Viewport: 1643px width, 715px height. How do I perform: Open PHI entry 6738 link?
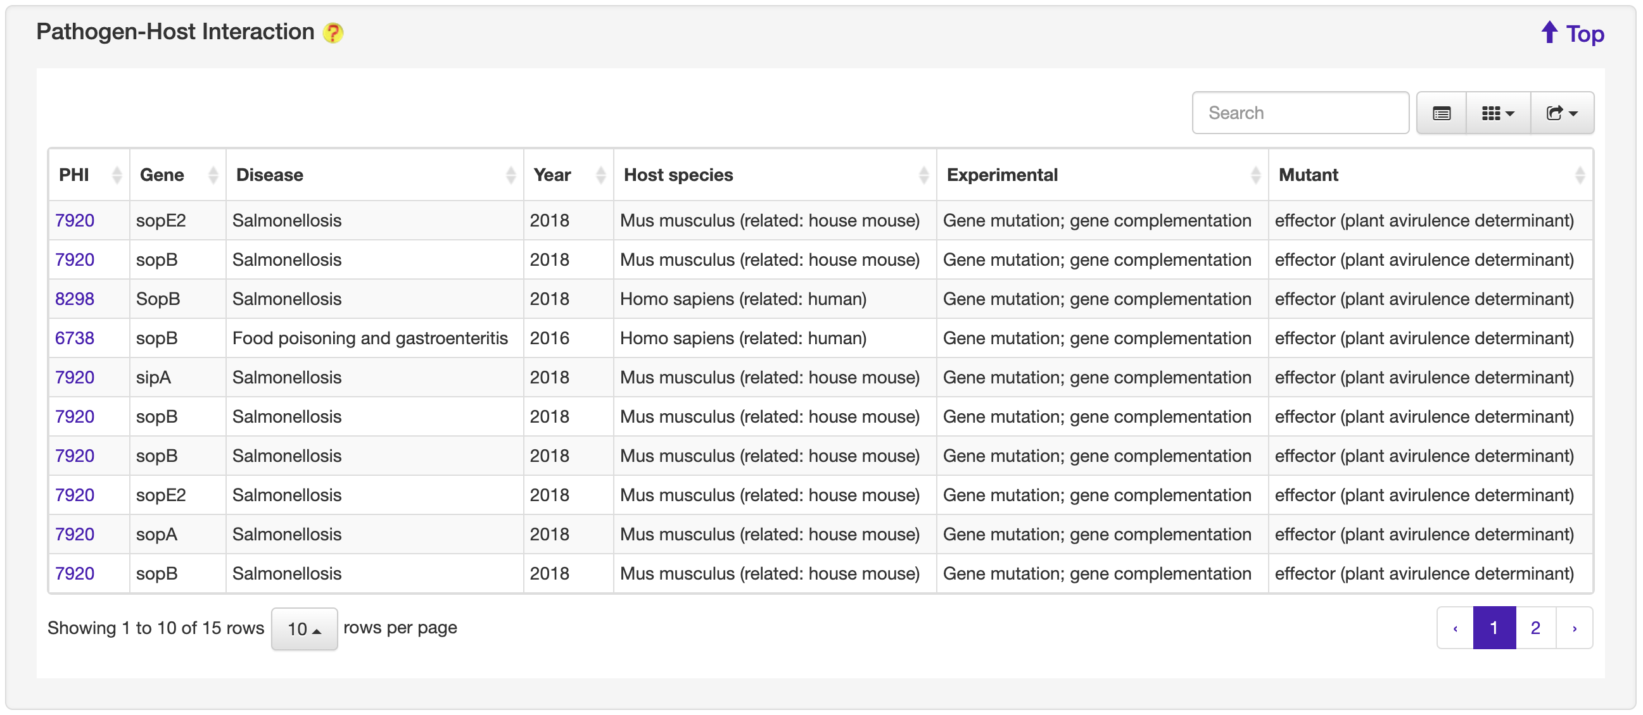point(75,339)
